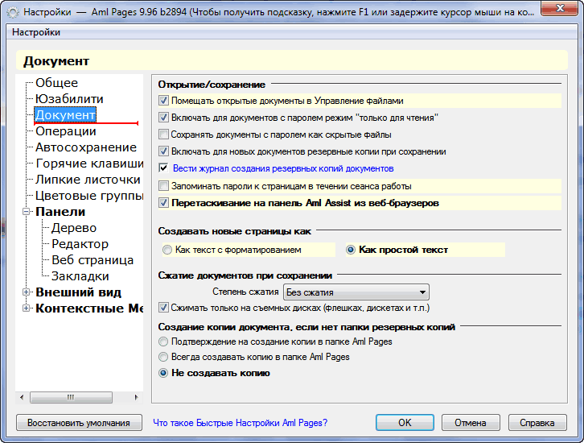
Task: Select Редактор under Панели
Action: (80, 244)
